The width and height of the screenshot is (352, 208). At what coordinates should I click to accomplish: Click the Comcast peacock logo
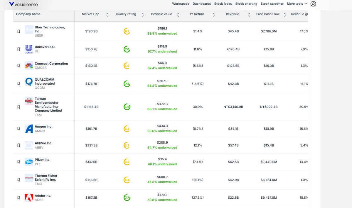click(29, 66)
